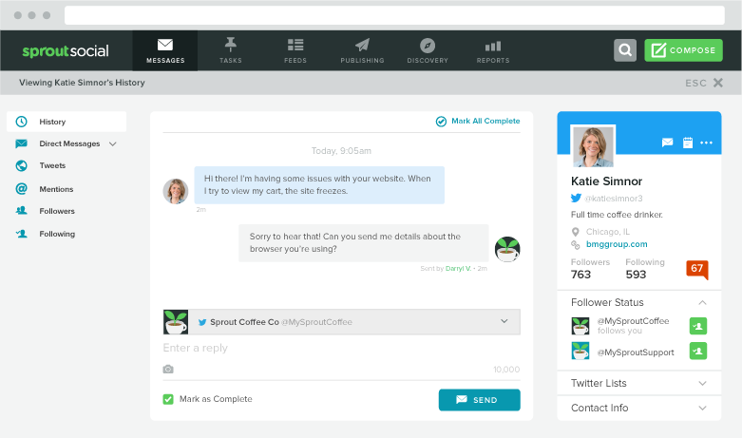Select Direct Messages in the sidebar
The image size is (742, 438).
click(69, 143)
